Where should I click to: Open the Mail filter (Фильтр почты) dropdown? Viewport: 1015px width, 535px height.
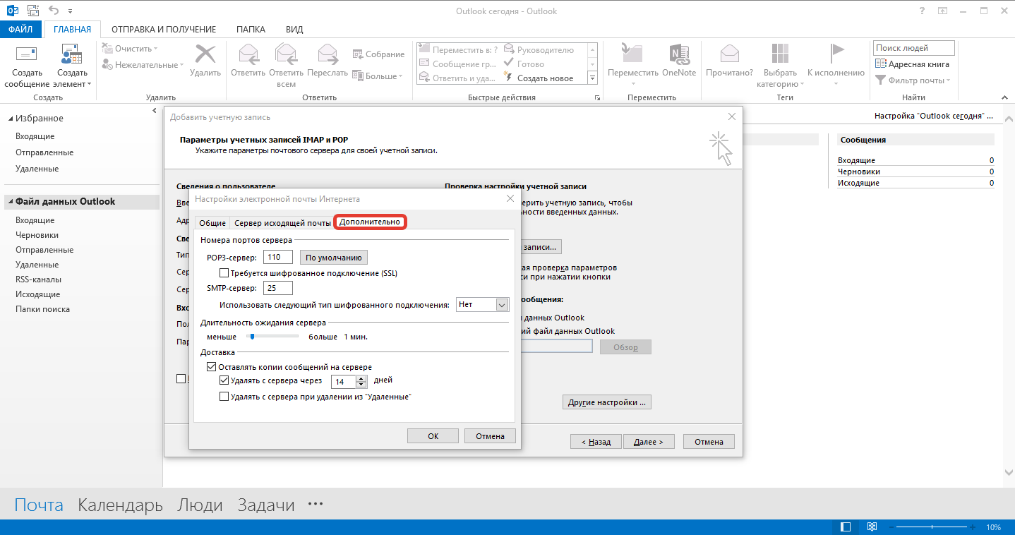pyautogui.click(x=913, y=80)
